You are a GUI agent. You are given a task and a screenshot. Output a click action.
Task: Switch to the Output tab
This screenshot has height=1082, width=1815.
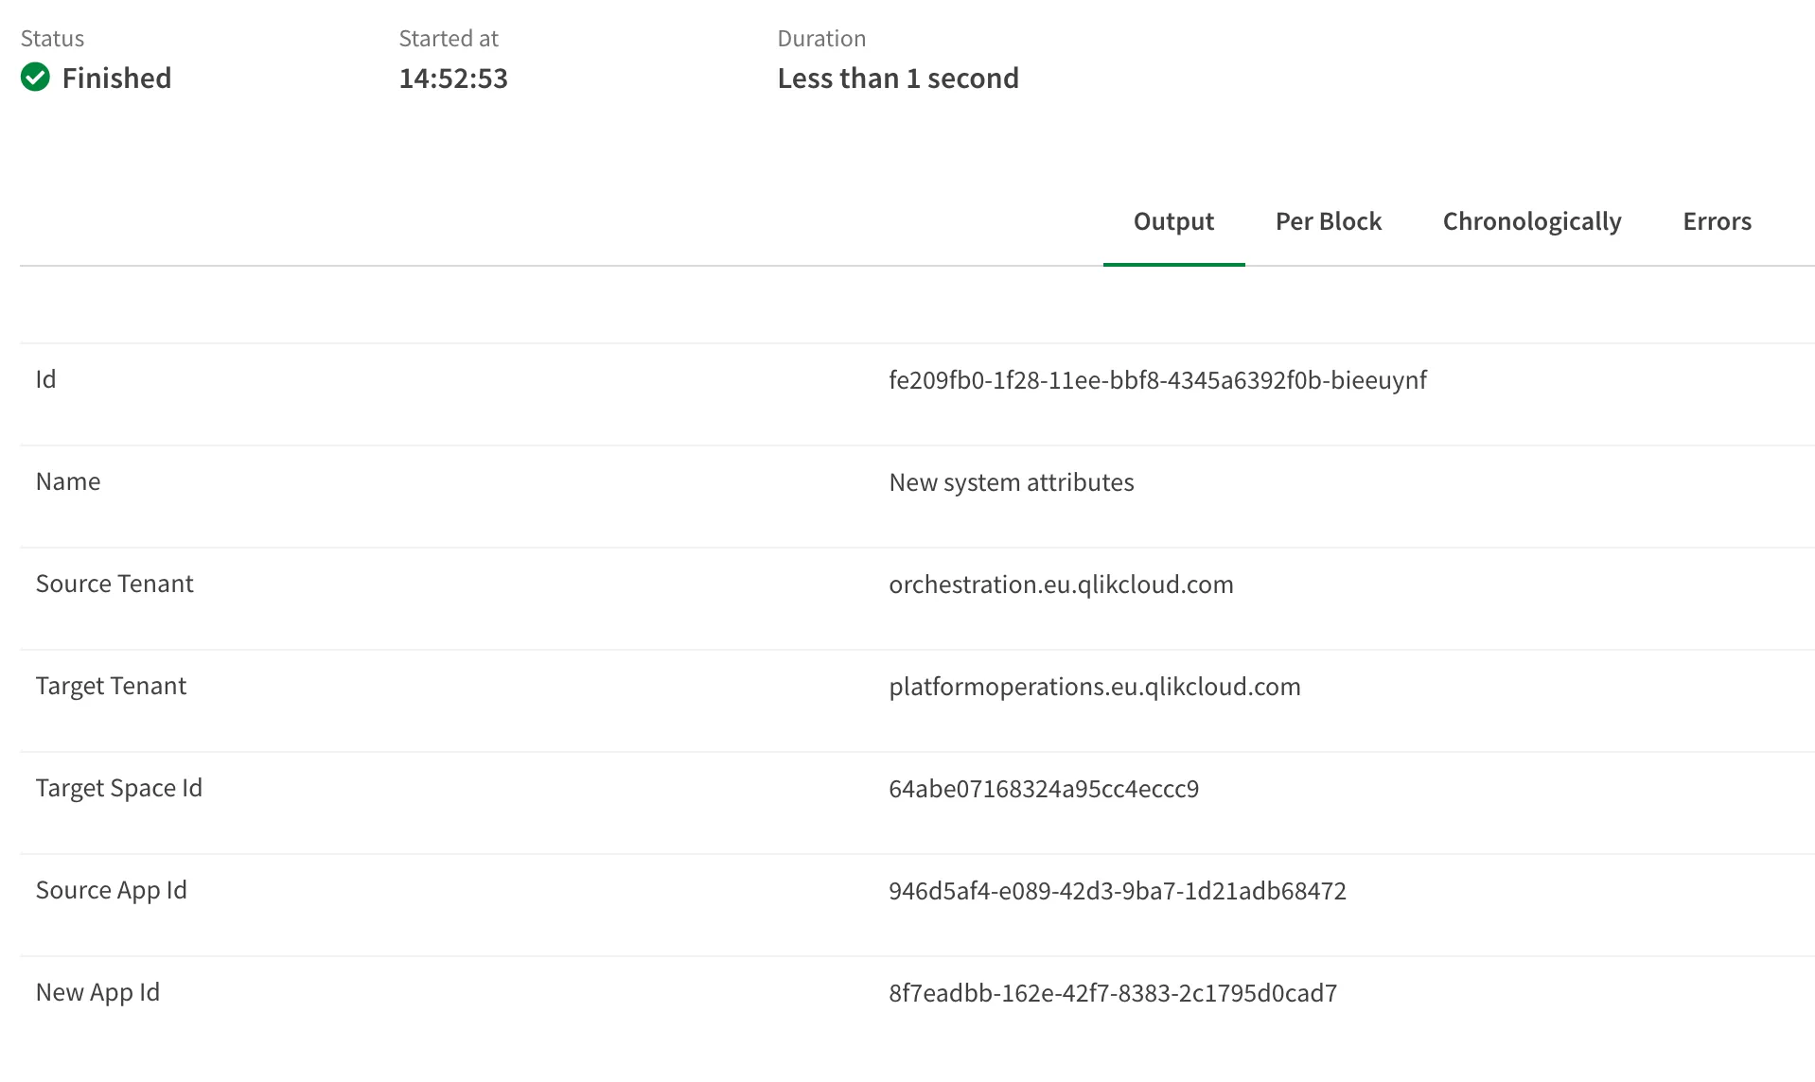click(1172, 221)
